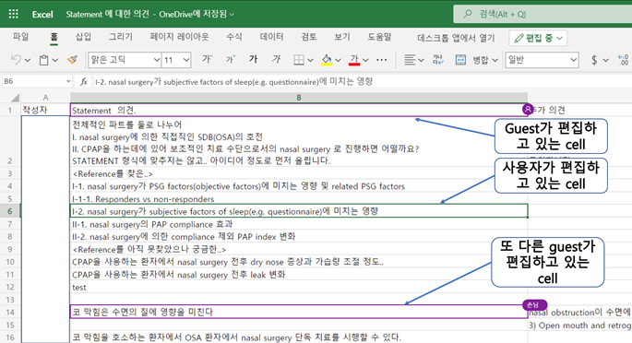Expand currency format dropdown arrow
Screen dimensions: 632x343
606,60
